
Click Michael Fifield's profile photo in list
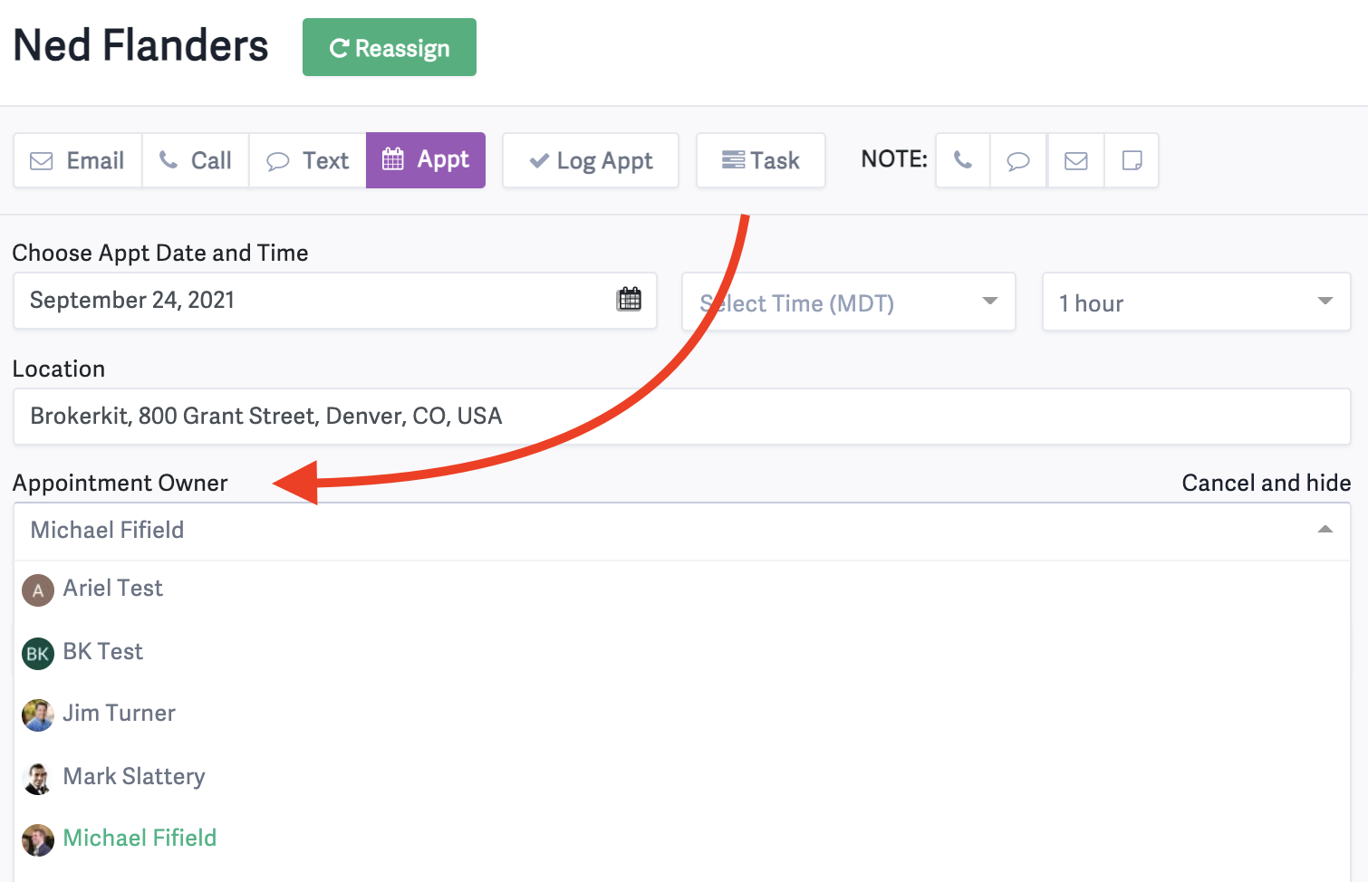[x=38, y=840]
